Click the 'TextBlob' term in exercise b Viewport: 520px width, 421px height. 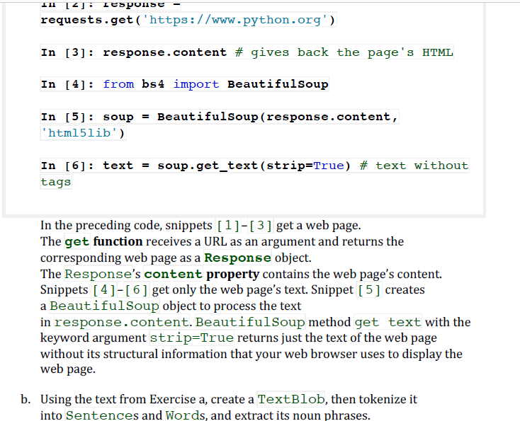click(x=291, y=400)
